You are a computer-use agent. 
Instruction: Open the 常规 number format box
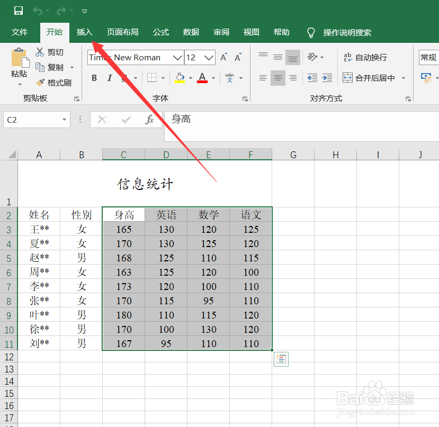click(429, 57)
